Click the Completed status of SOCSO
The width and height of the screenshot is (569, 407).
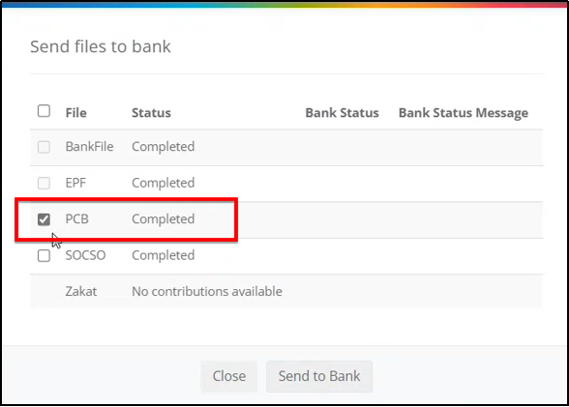[x=164, y=255]
